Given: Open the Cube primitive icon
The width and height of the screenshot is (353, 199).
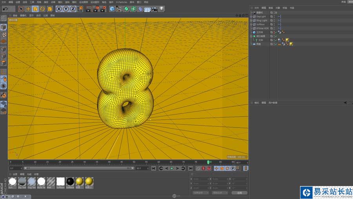Looking at the screenshot, I should [x=112, y=9].
